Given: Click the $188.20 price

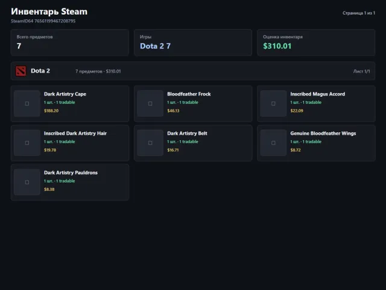Looking at the screenshot, I should coord(51,111).
